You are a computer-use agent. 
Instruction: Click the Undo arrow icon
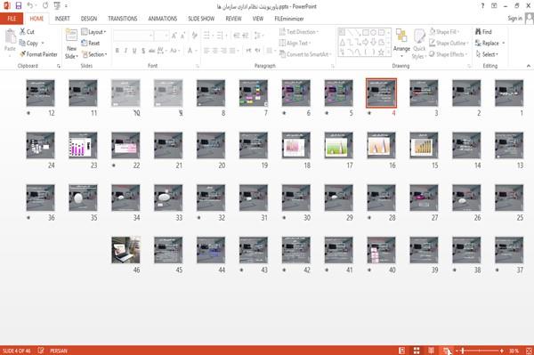tap(30, 6)
